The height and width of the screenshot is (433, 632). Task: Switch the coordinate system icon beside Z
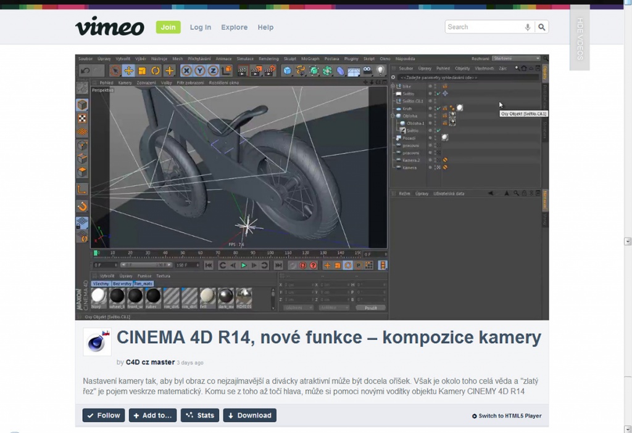click(x=227, y=71)
